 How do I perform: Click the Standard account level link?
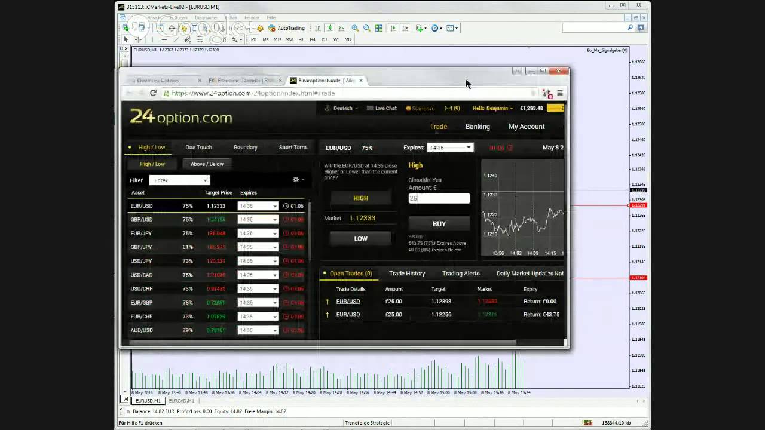(421, 108)
